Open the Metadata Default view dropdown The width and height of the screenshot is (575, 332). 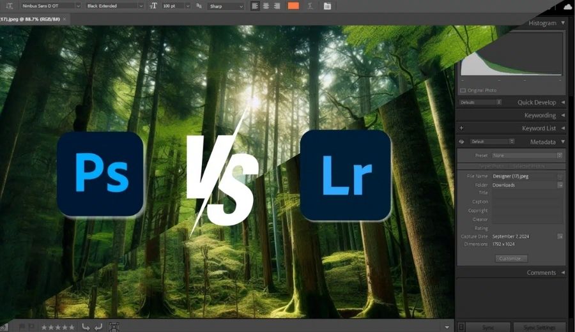point(492,142)
